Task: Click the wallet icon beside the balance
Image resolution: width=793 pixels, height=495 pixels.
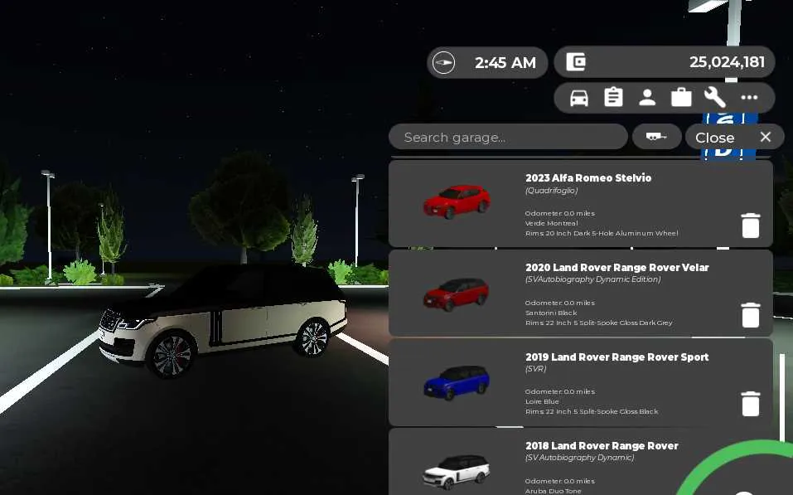Action: (576, 62)
